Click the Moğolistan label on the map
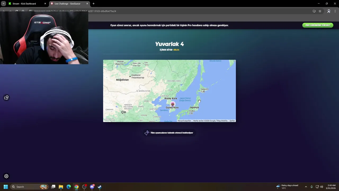The height and width of the screenshot is (191, 339). pos(122,80)
